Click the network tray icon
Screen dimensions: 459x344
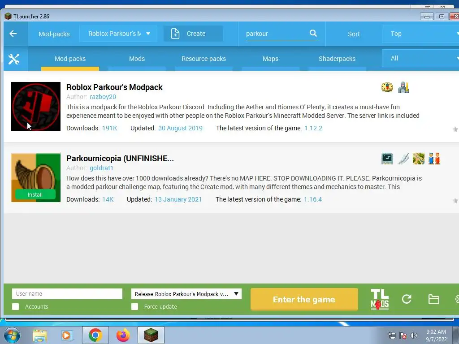(392, 335)
